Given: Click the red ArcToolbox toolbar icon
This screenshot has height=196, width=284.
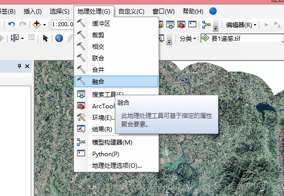Looking at the screenshot, I should click(181, 25).
